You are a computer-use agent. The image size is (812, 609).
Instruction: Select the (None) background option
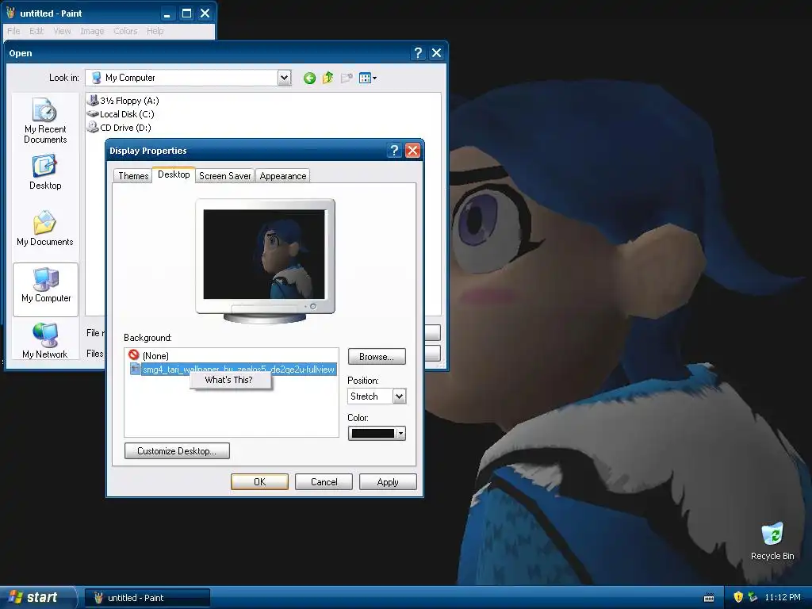[232, 356]
